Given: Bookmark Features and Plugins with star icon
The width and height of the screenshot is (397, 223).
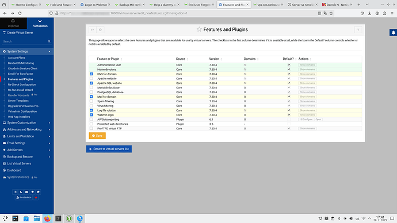Looking at the screenshot, I should click(199, 29).
